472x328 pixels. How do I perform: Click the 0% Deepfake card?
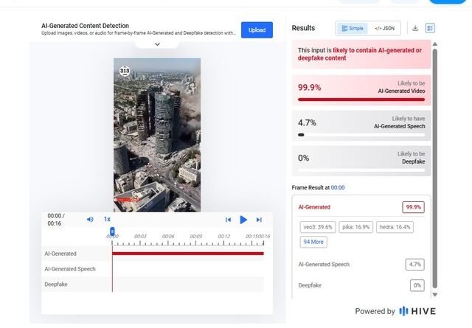coord(361,161)
